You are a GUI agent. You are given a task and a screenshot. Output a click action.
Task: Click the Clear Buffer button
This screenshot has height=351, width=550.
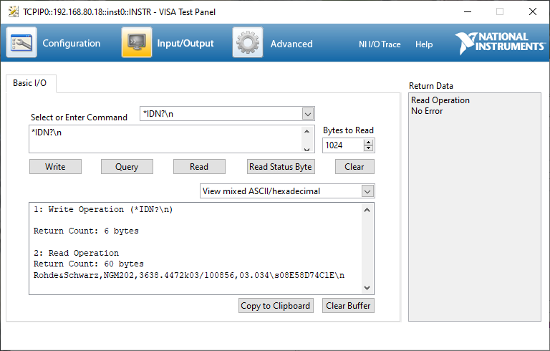click(348, 306)
